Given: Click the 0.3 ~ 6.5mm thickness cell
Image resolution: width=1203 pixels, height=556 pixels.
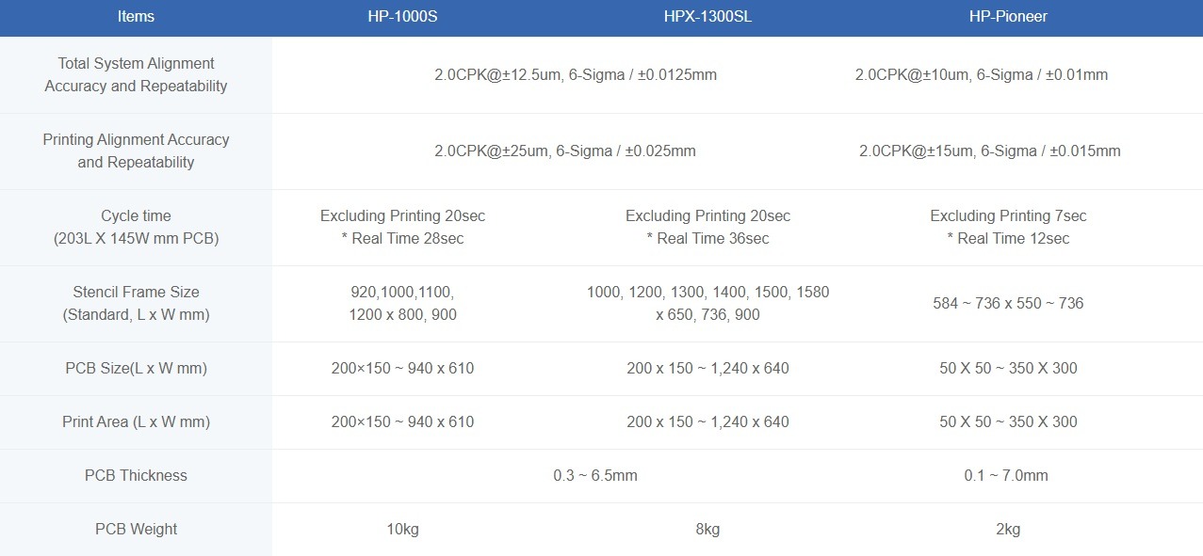Looking at the screenshot, I should tap(595, 476).
